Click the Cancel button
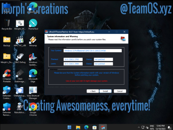This screenshot has height=130, width=173. (x=120, y=91)
